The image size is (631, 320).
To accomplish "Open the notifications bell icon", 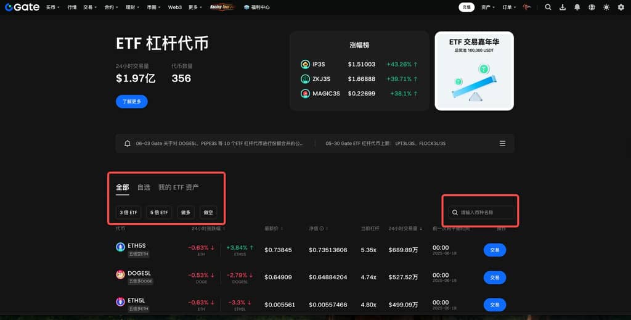I will point(577,7).
